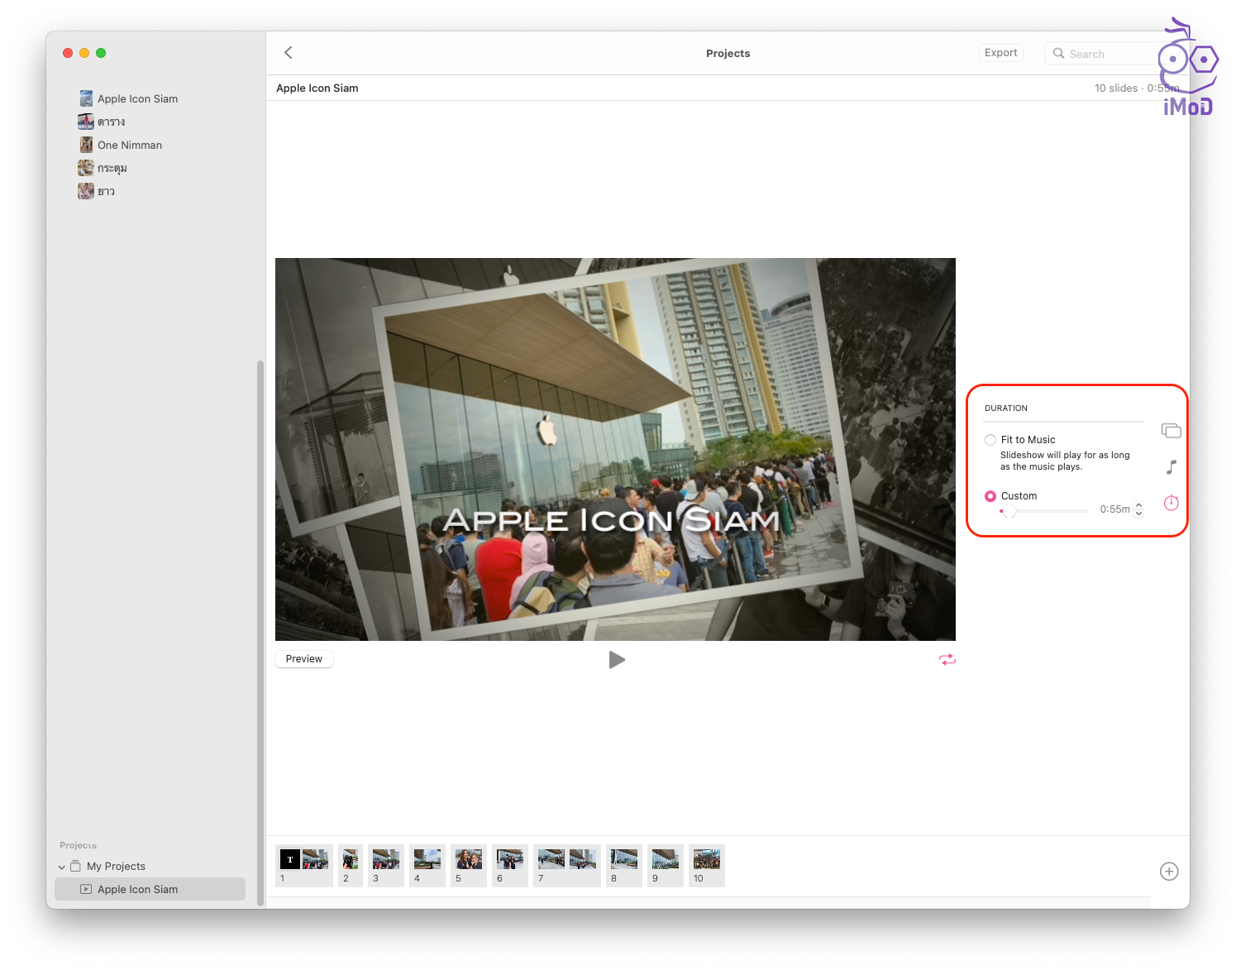Select the Custom duration option
This screenshot has width=1236, height=970.
point(990,496)
